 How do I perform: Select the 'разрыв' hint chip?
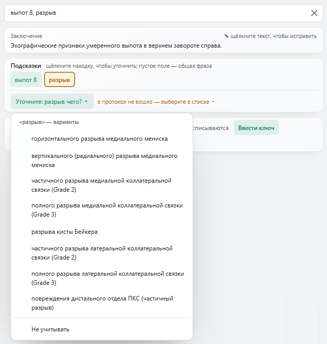(x=60, y=79)
